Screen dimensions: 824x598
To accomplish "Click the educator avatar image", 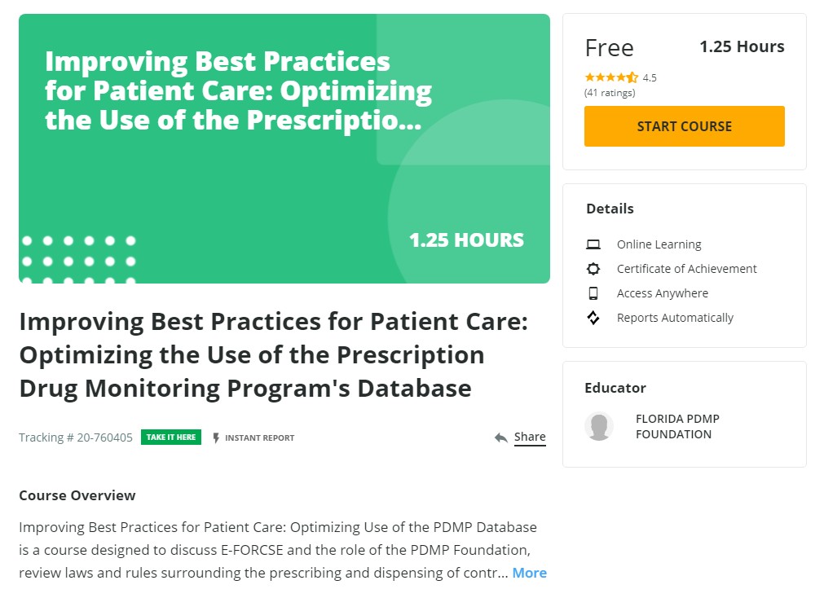I will (599, 426).
